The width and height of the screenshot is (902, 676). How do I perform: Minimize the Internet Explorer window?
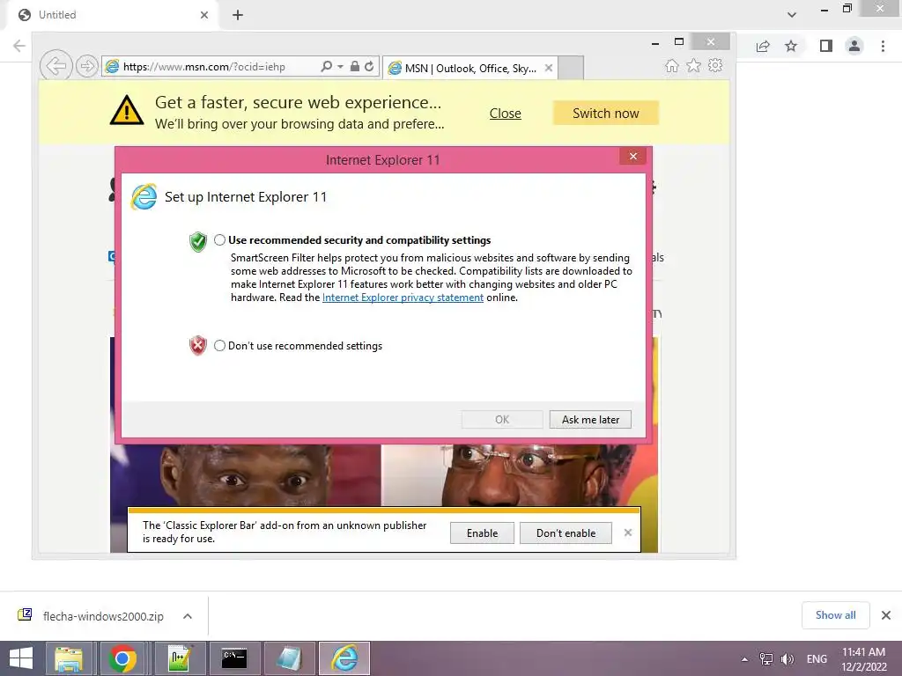(x=655, y=42)
